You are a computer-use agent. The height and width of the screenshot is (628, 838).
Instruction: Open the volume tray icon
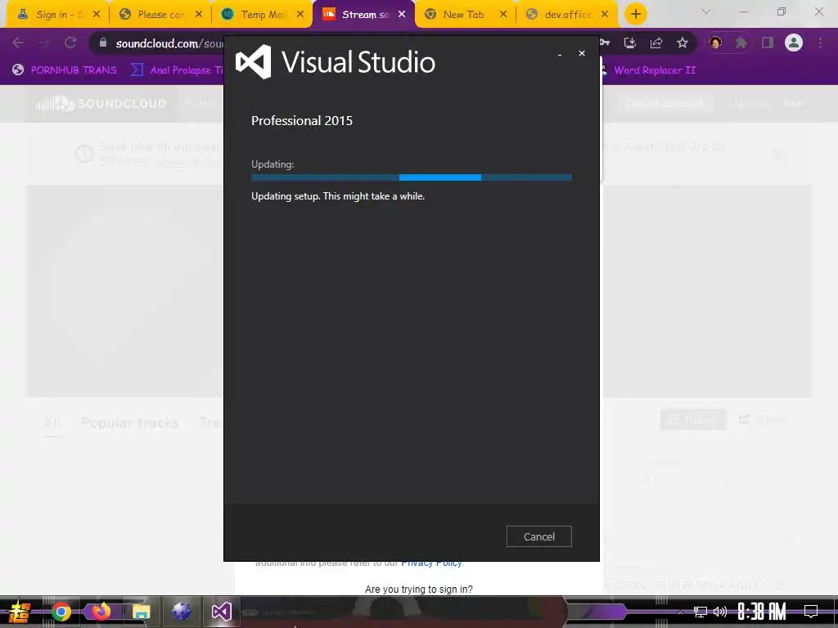click(720, 612)
